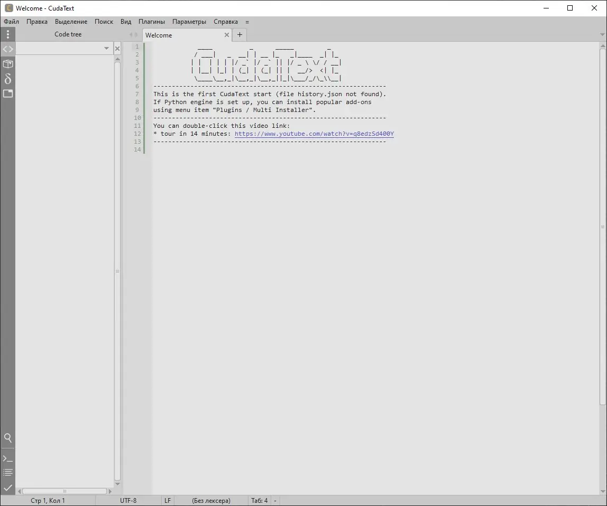
Task: Choose a lexer via '(Без лексера)'
Action: [x=211, y=501]
